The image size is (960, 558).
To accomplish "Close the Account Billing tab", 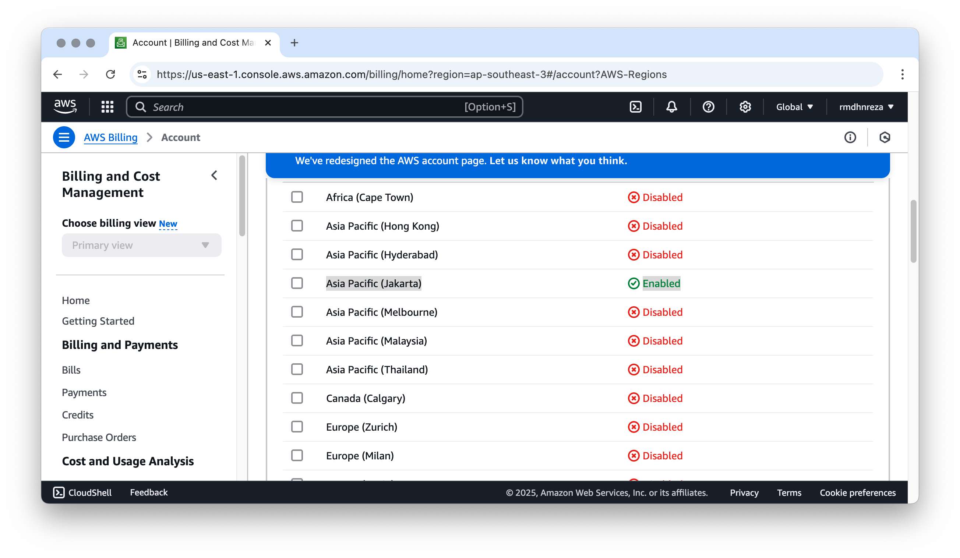I will (268, 43).
